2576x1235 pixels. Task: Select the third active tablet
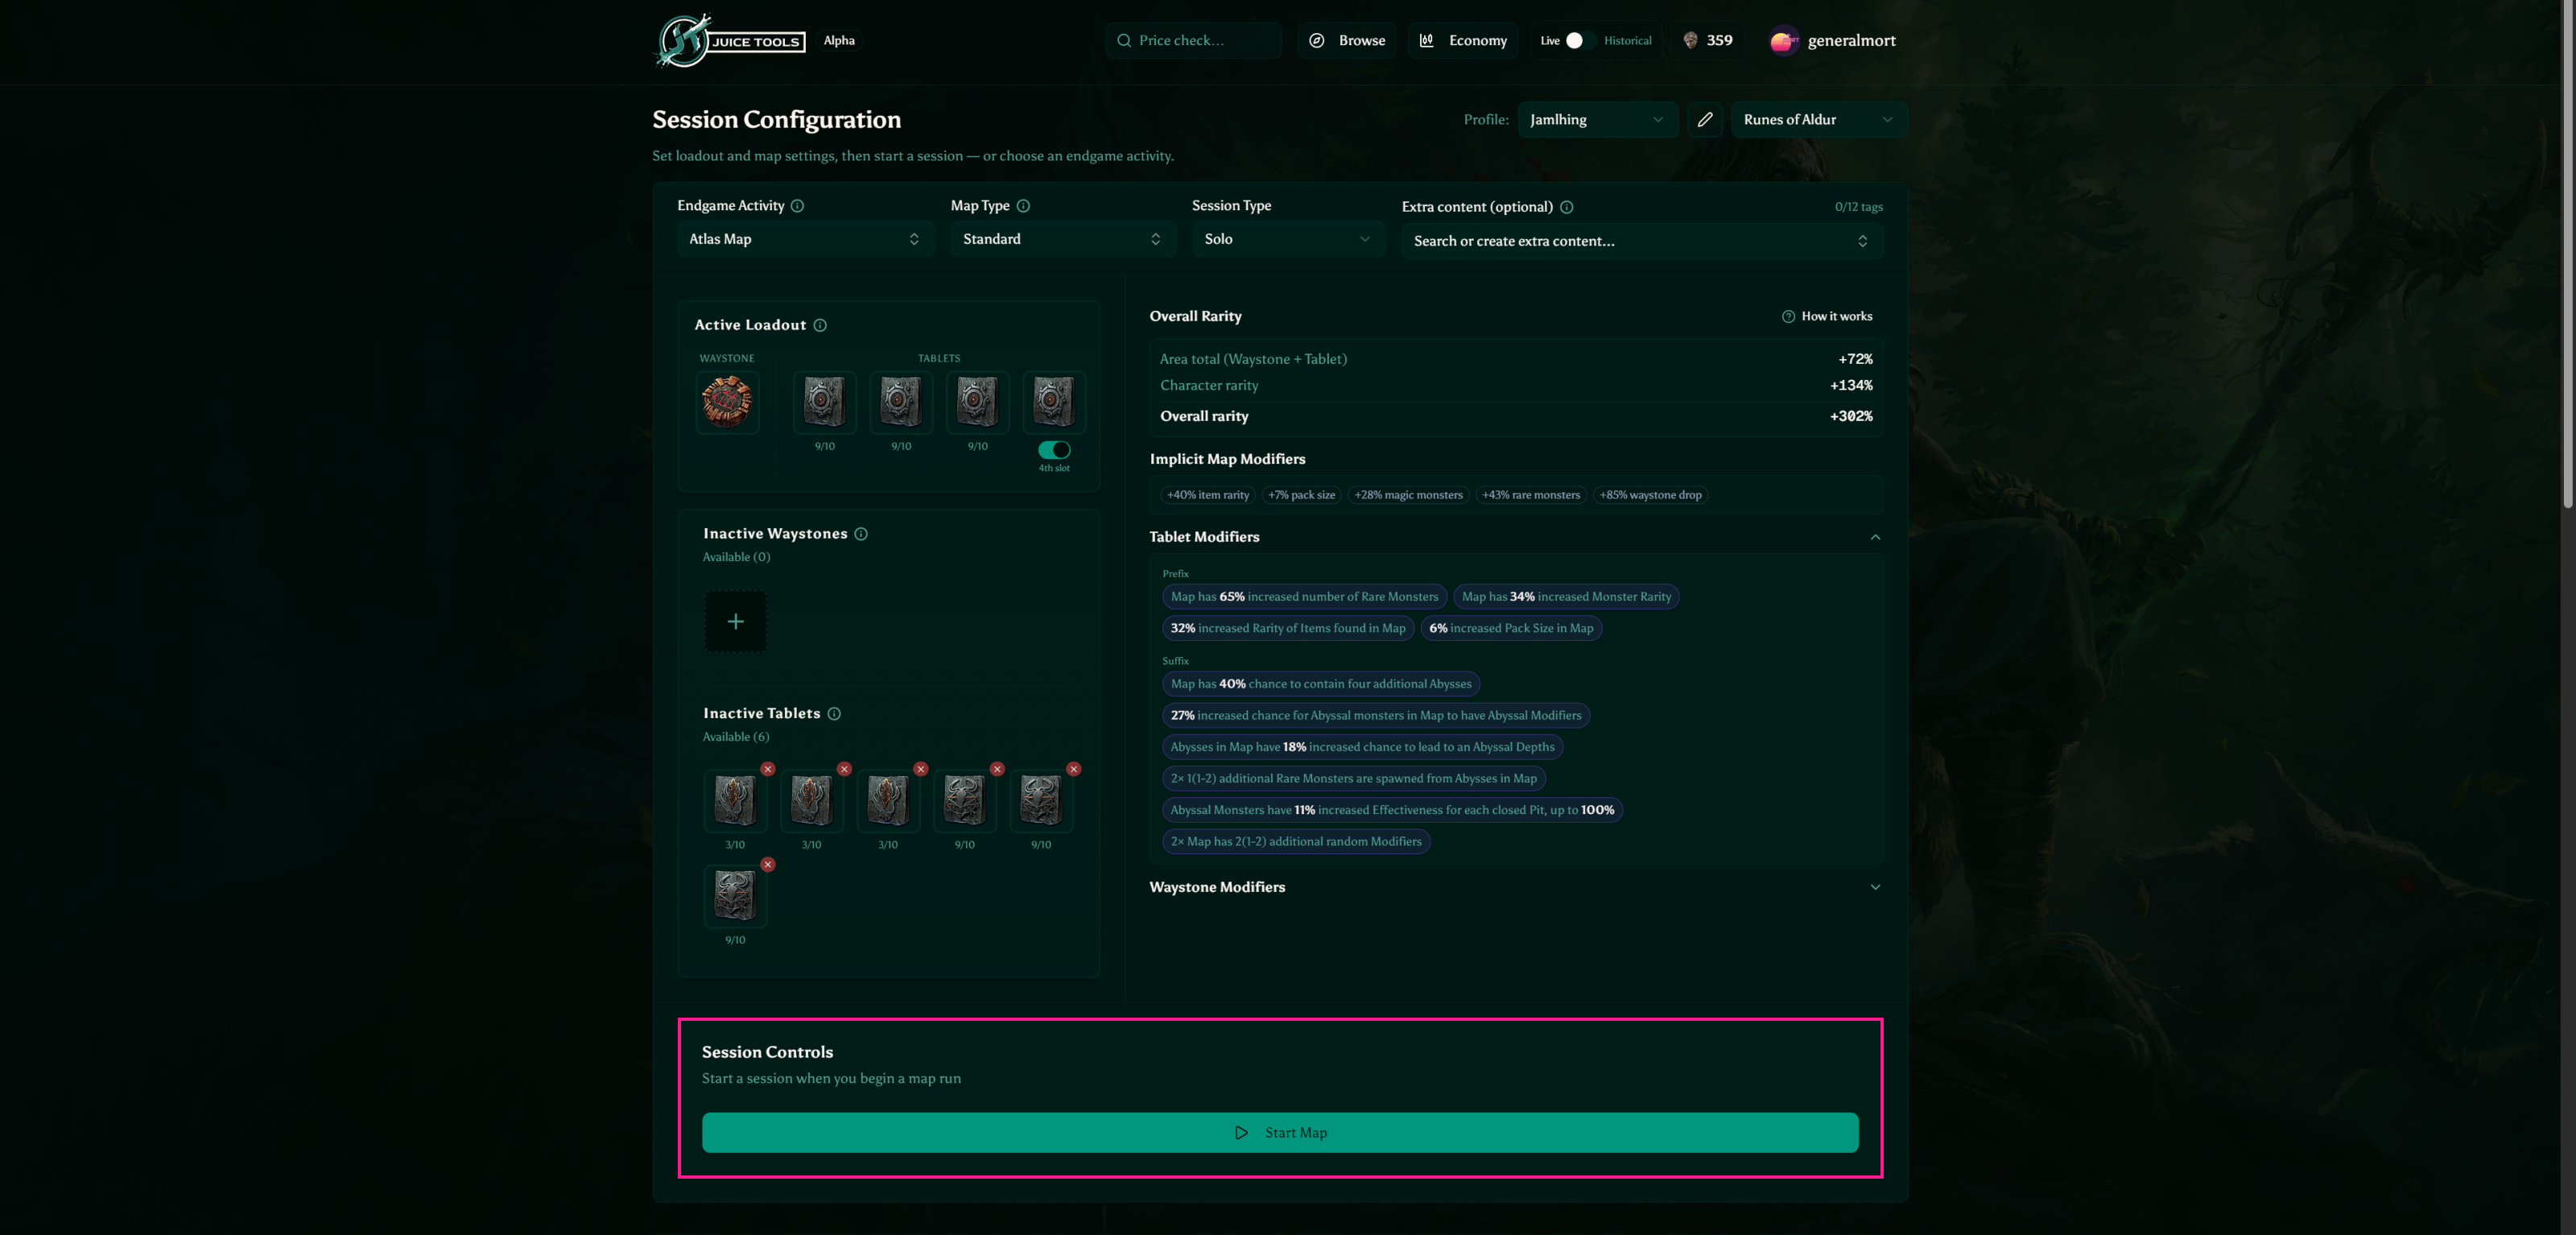pos(977,402)
